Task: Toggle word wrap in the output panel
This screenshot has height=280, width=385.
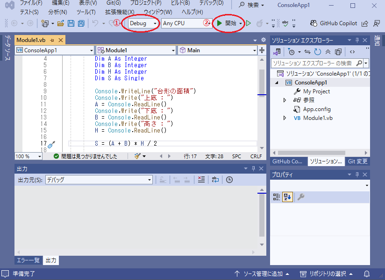Action: [x=215, y=180]
